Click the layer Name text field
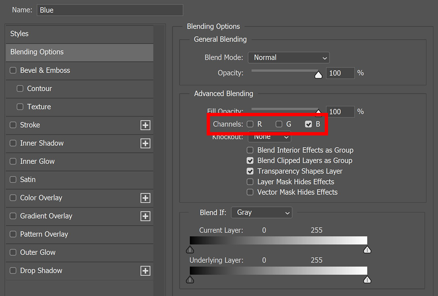The height and width of the screenshot is (296, 438). click(110, 10)
